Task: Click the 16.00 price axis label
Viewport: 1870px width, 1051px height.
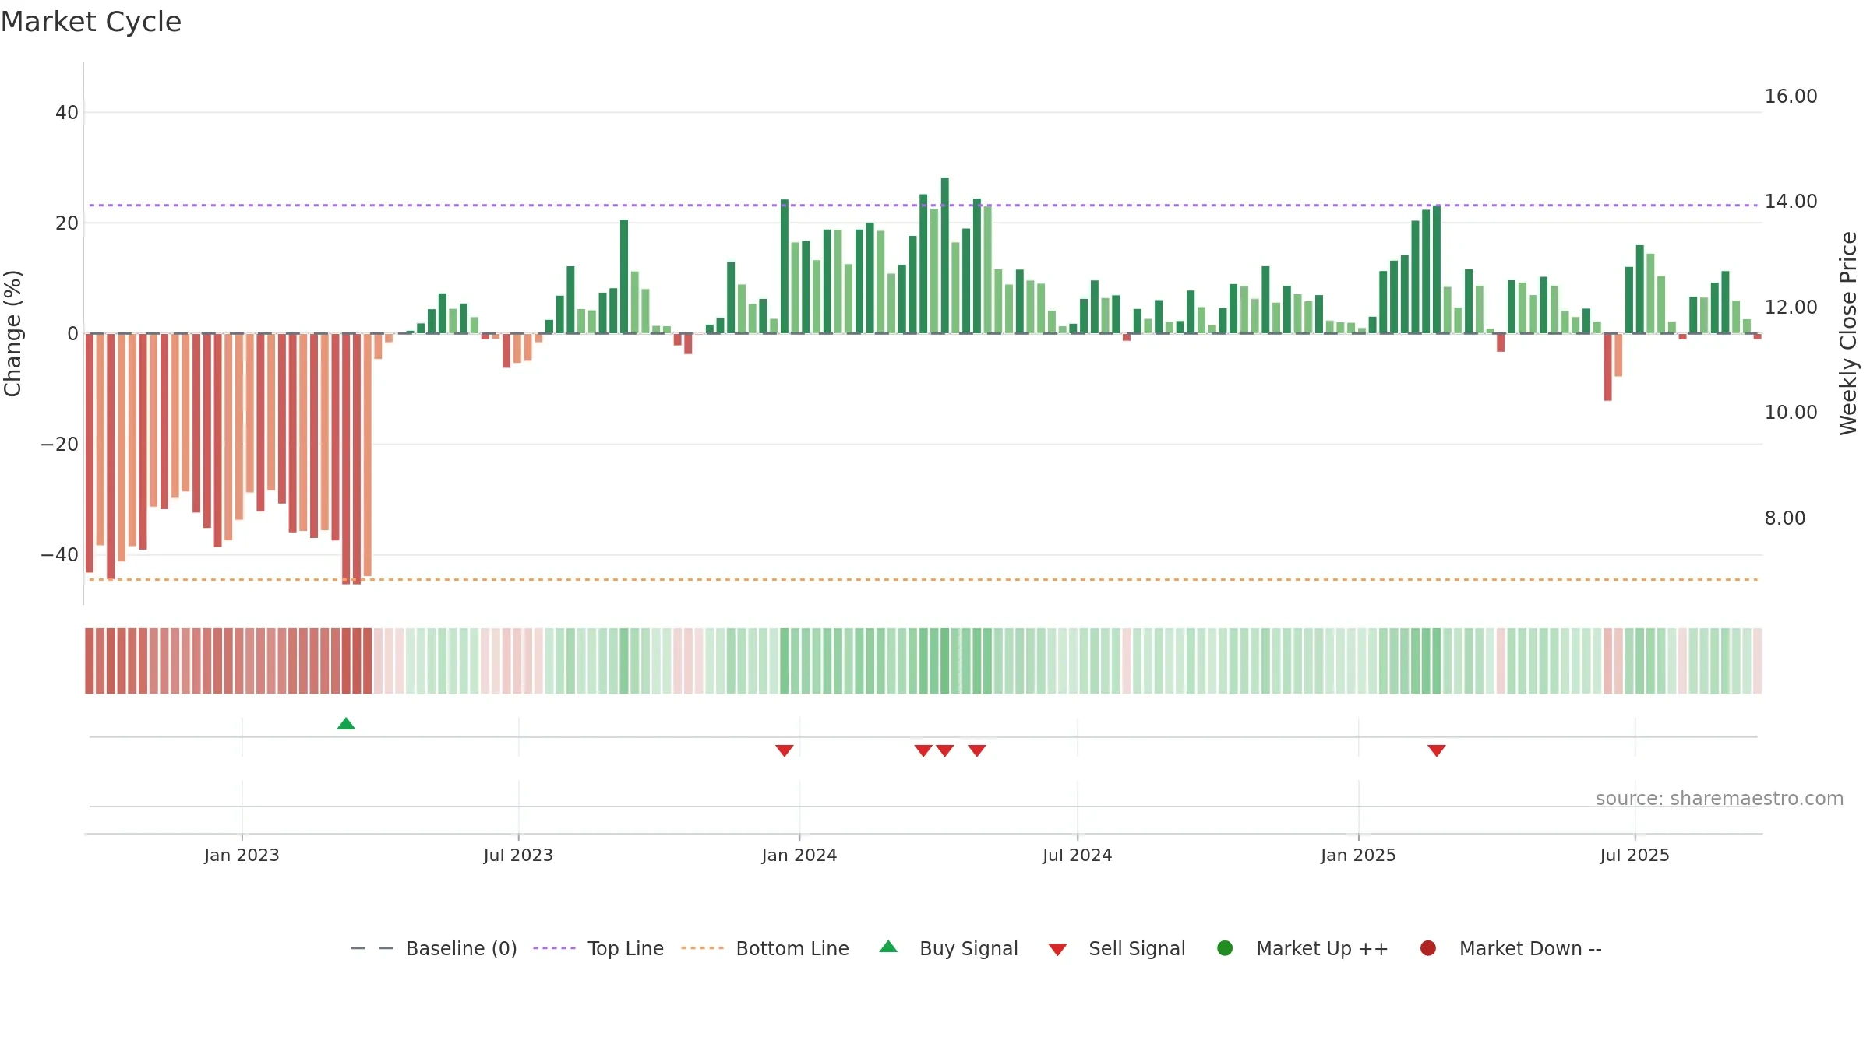Action: tap(1791, 97)
